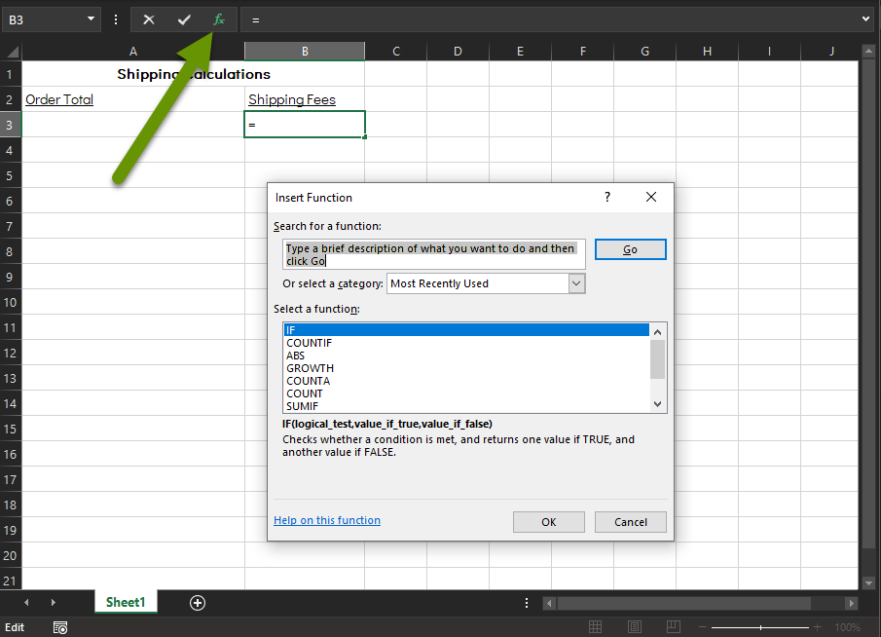This screenshot has width=881, height=637.
Task: Open Page Layout view from the status bar
Action: pyautogui.click(x=634, y=626)
